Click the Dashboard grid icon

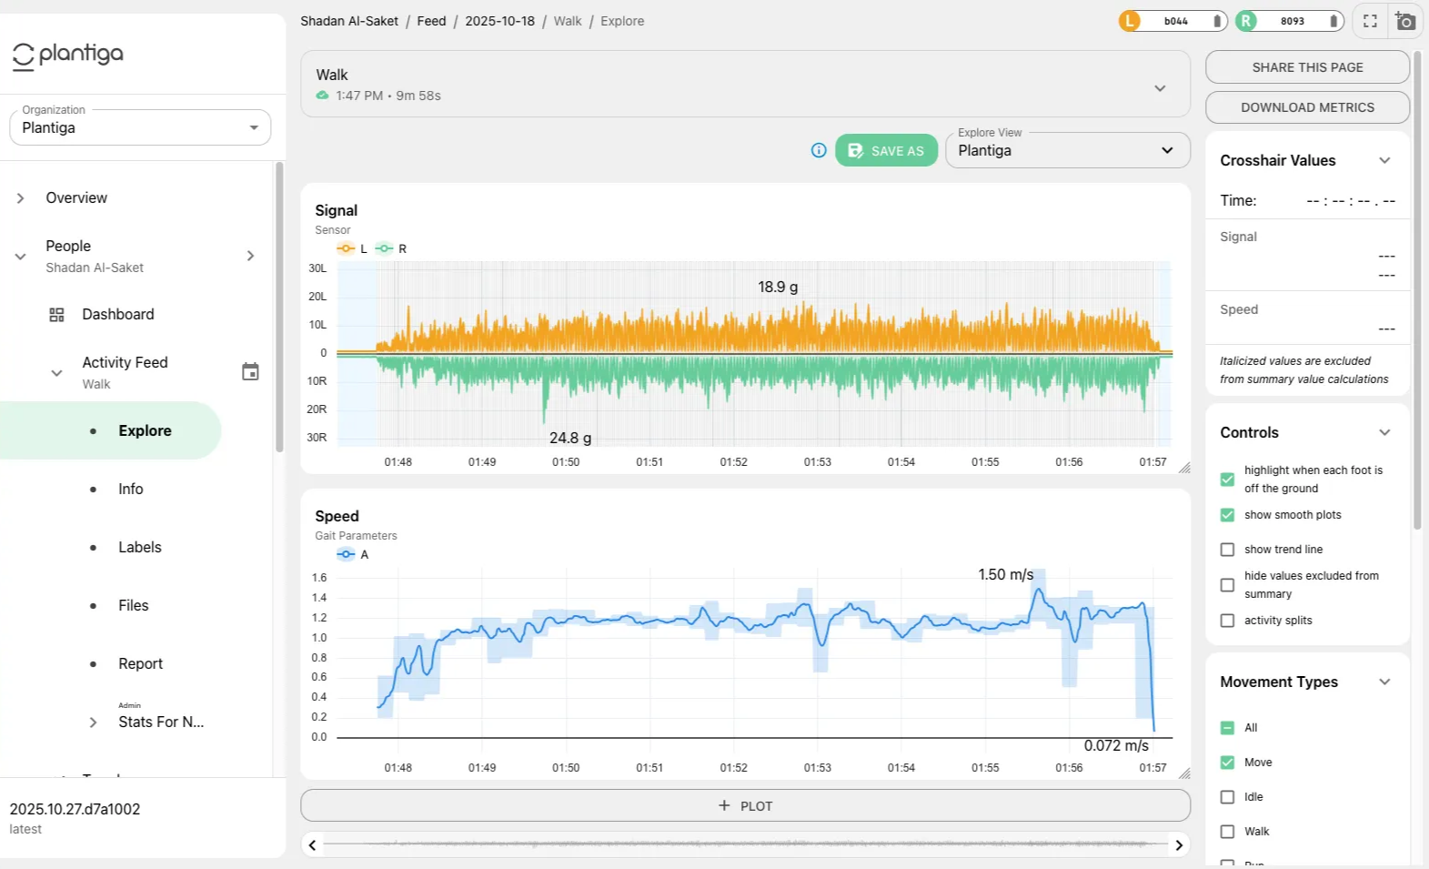coord(56,315)
